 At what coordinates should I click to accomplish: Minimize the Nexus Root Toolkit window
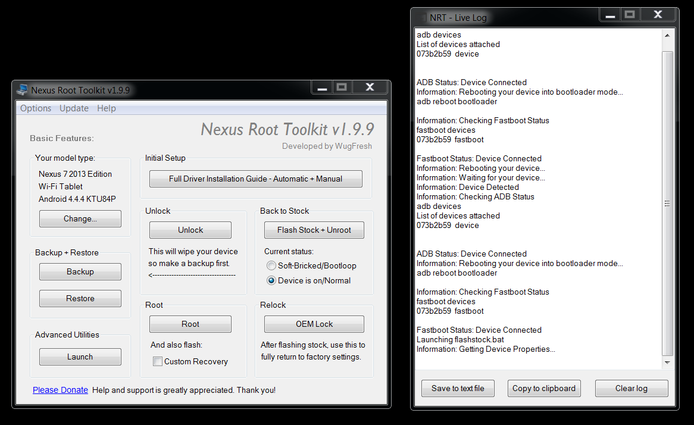tap(322, 87)
